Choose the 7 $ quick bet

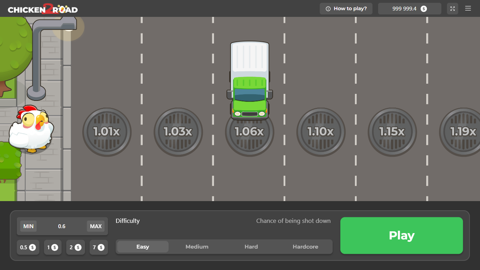99,247
